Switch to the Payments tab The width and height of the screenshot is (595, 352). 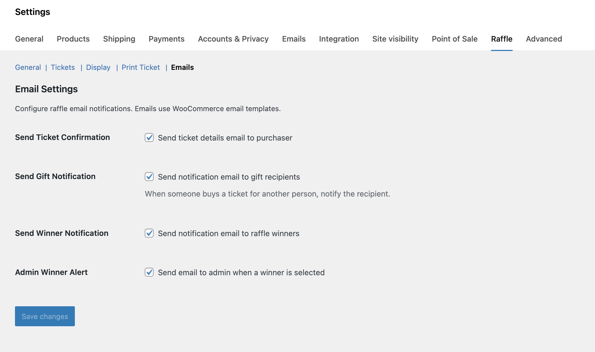[x=166, y=39]
